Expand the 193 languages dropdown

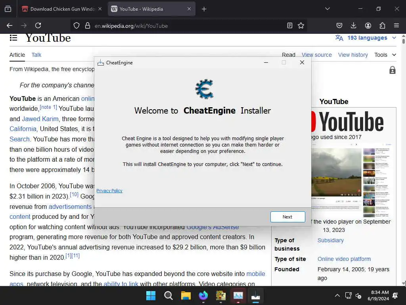tap(372, 38)
